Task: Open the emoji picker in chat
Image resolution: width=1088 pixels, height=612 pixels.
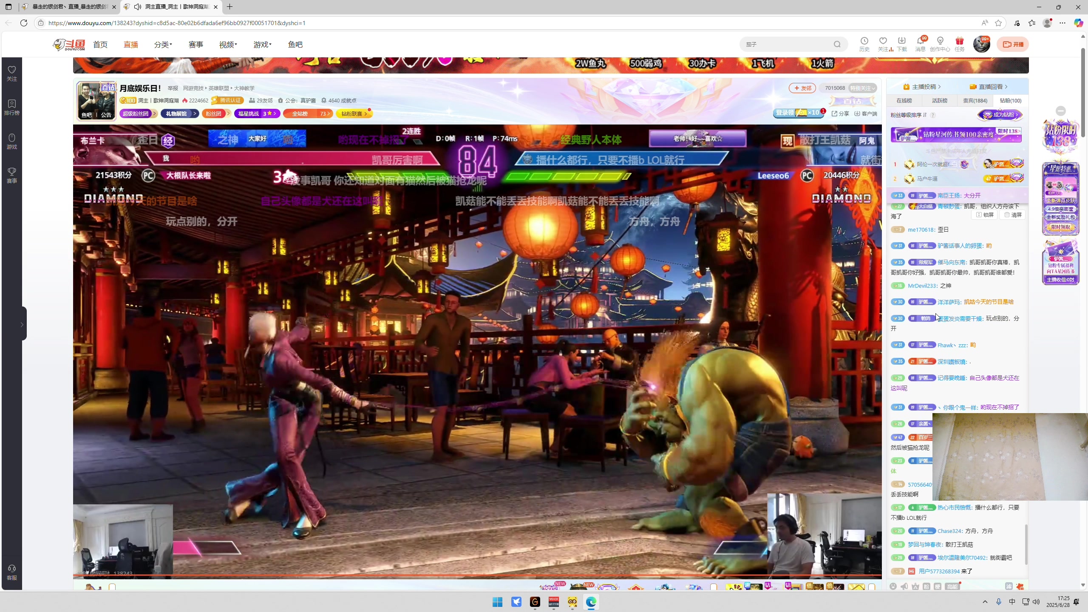Action: [x=893, y=586]
